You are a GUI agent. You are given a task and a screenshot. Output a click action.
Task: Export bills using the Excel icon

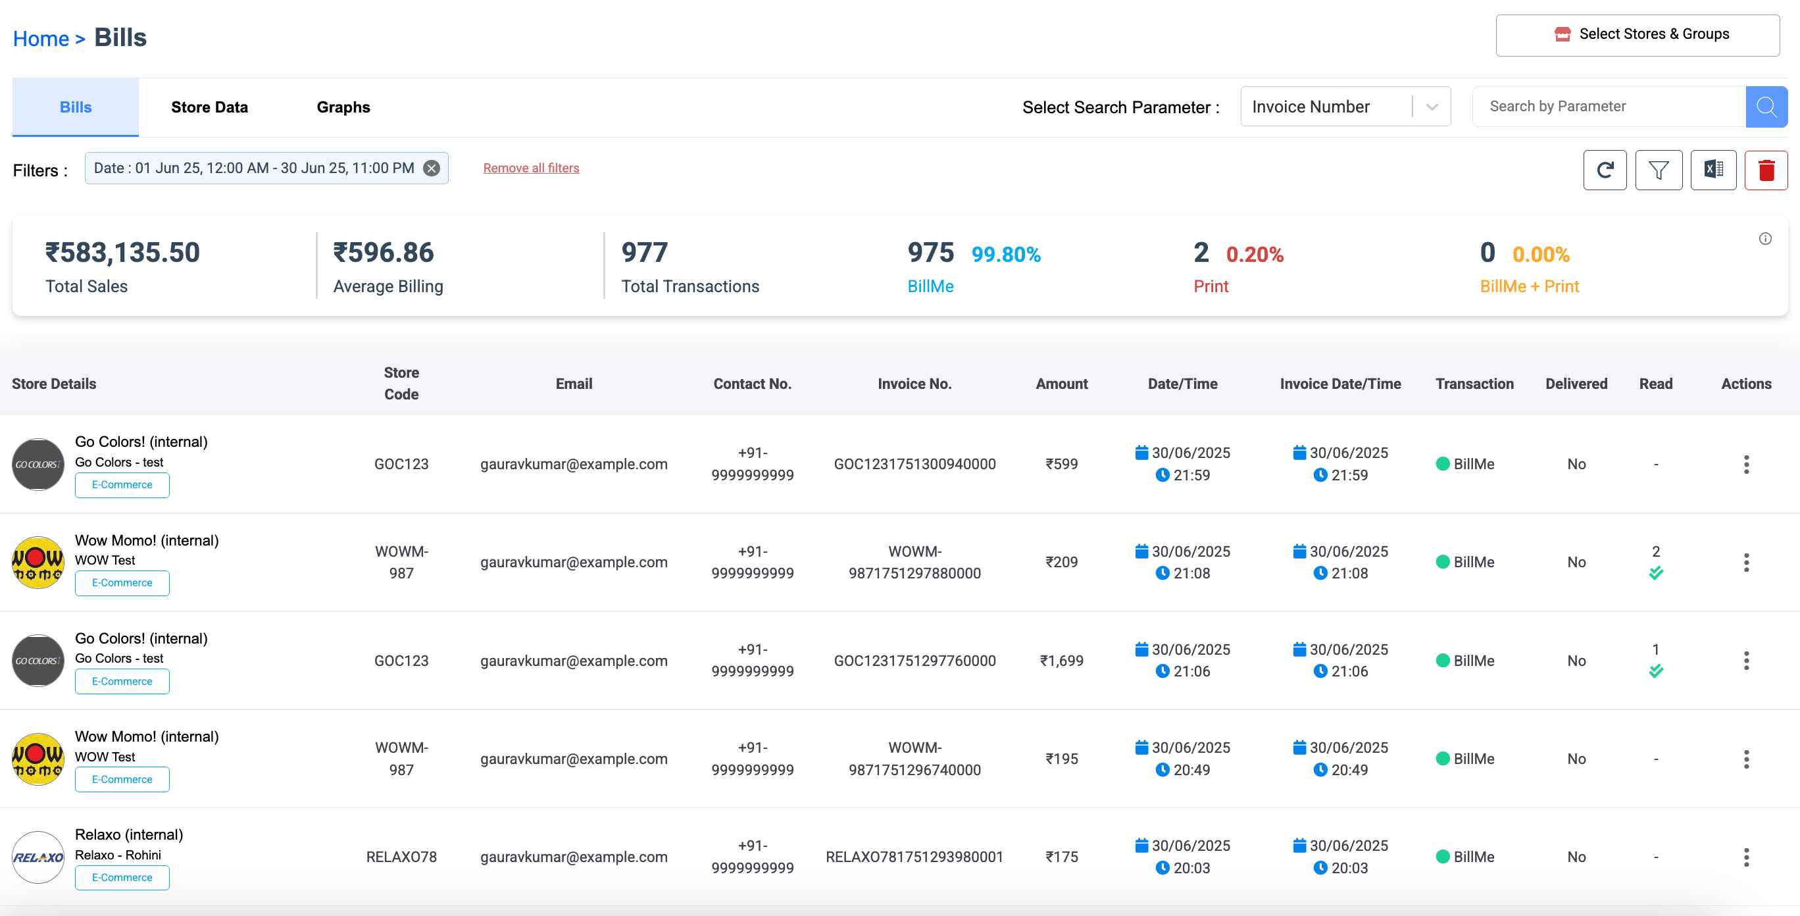coord(1713,170)
